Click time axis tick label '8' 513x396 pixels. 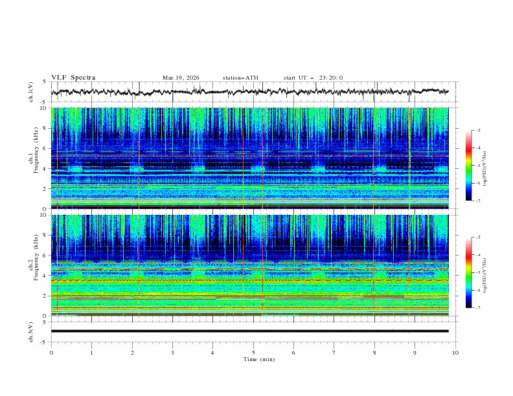[x=374, y=353]
